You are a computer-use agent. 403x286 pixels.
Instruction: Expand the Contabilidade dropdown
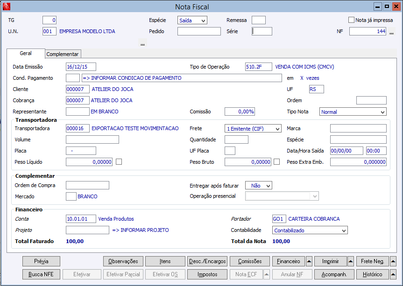pos(344,230)
